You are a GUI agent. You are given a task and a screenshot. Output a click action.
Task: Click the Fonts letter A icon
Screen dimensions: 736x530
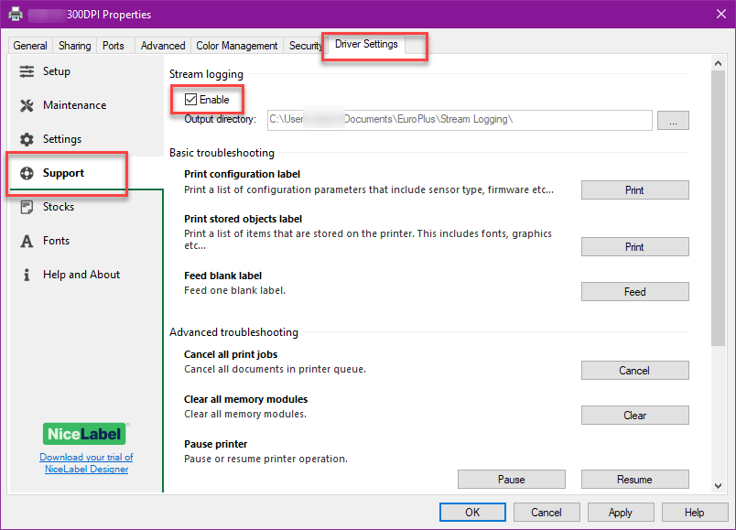[x=27, y=241]
